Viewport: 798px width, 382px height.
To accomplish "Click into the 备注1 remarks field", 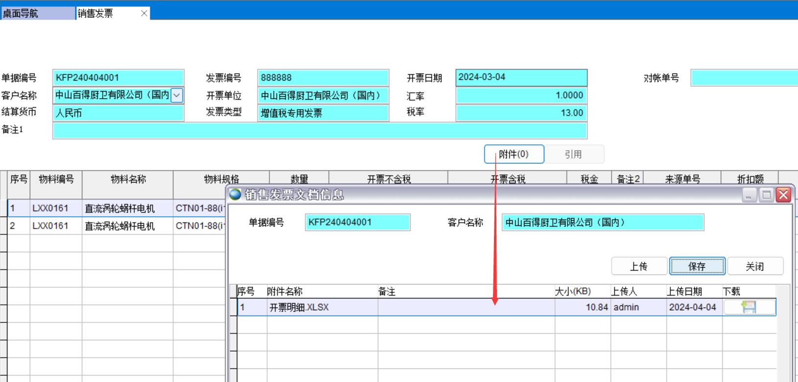I will [319, 131].
